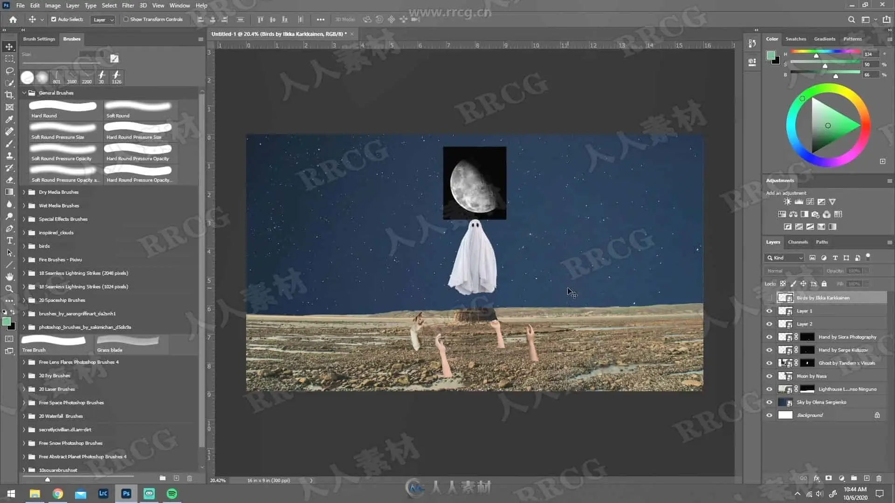Image resolution: width=895 pixels, height=503 pixels.
Task: Hide Ghost by Tandem x Visuals layer
Action: pos(769,363)
